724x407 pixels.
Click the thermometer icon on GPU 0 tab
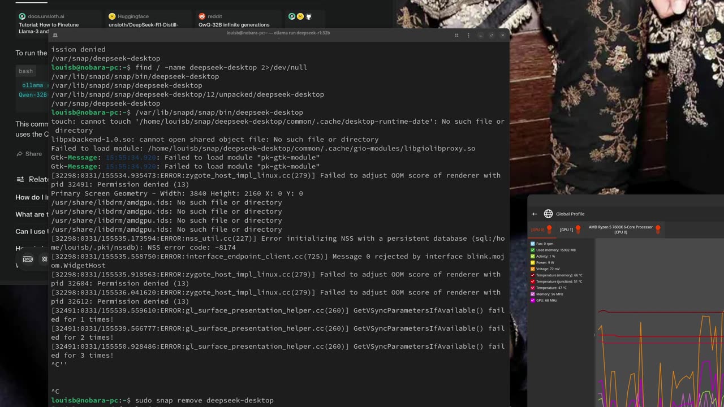coord(549,230)
